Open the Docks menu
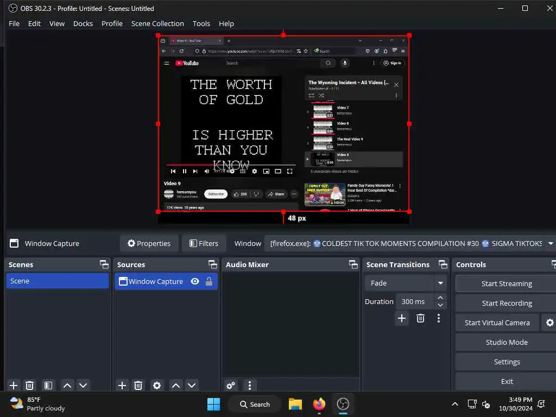Image resolution: width=556 pixels, height=417 pixels. pyautogui.click(x=83, y=23)
